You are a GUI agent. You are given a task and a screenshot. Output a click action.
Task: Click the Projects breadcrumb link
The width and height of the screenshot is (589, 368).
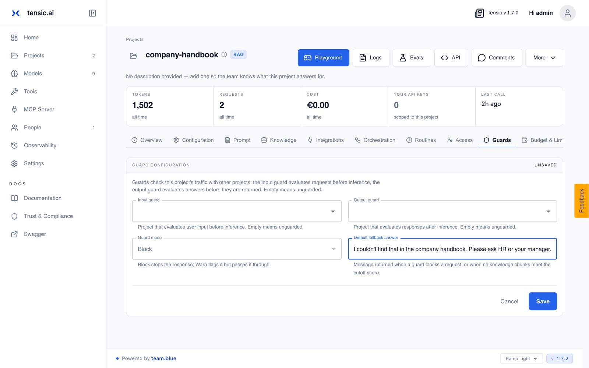135,39
